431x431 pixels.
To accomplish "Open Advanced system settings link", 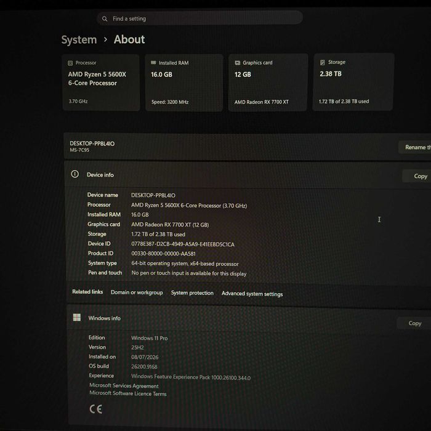I will pos(252,294).
